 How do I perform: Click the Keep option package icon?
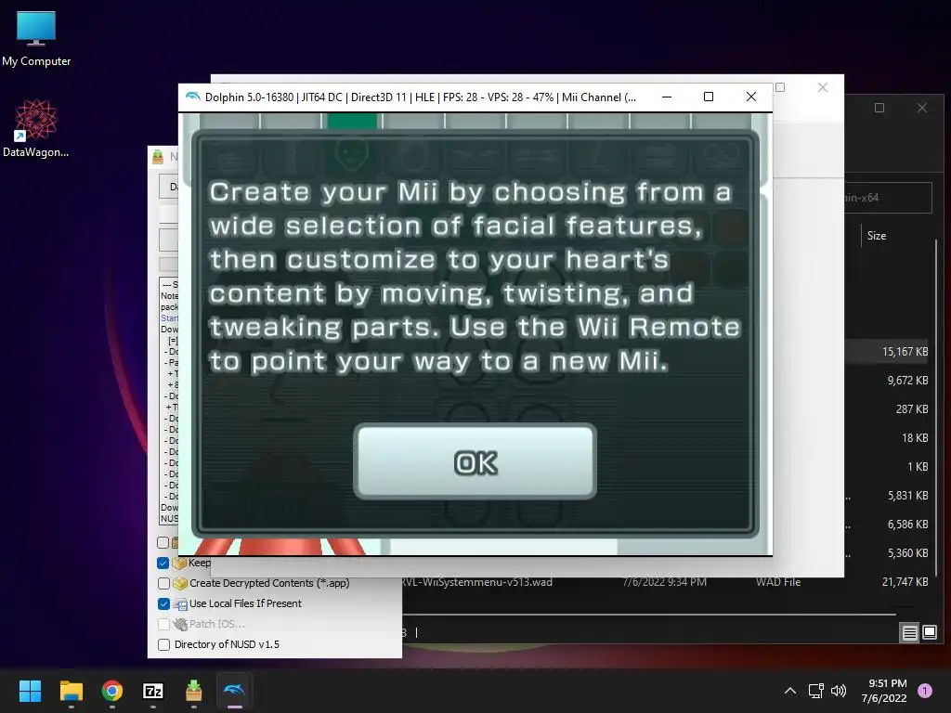click(x=179, y=563)
